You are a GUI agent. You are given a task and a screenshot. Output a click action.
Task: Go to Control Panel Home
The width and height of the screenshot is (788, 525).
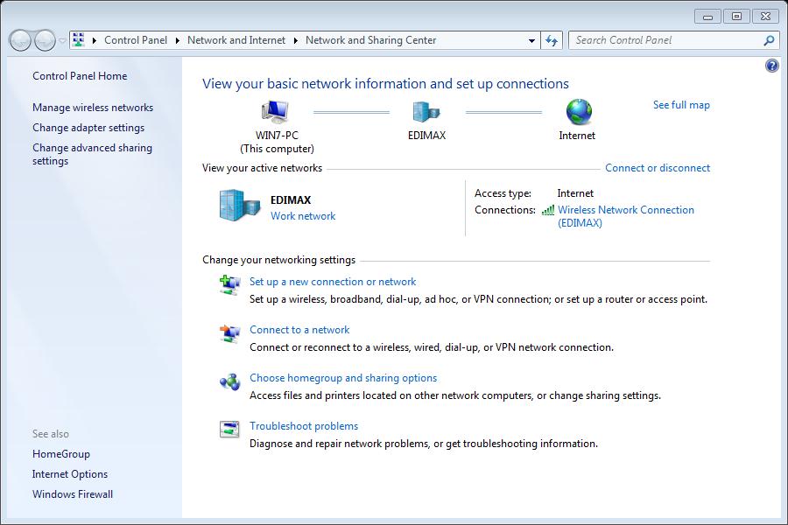(80, 76)
